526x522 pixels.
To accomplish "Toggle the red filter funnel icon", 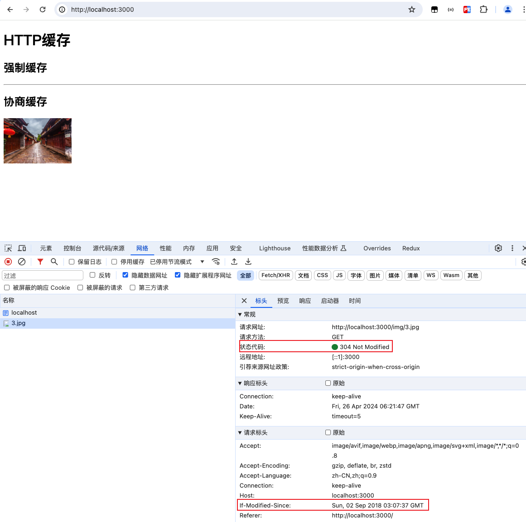I will coord(40,262).
